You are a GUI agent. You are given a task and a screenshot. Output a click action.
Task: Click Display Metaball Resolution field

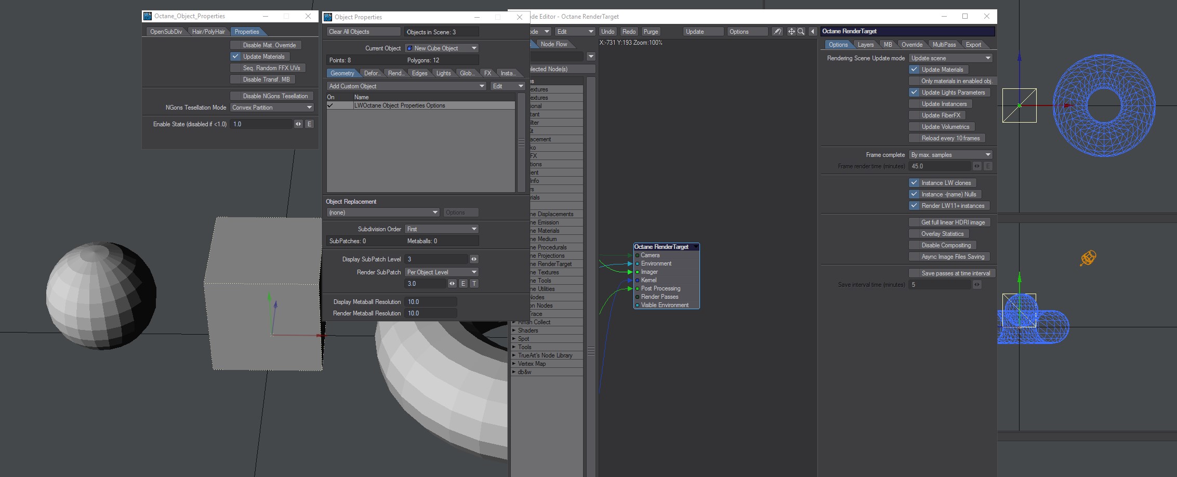click(431, 302)
